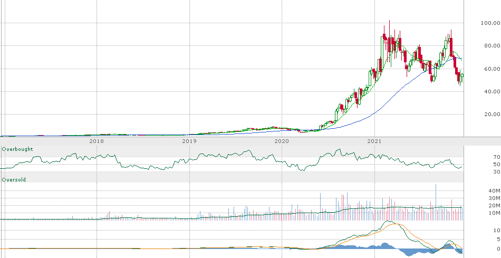Viewport: 501px width, 258px height.
Task: Click the Overbought label in RSI panel
Action: pos(17,149)
